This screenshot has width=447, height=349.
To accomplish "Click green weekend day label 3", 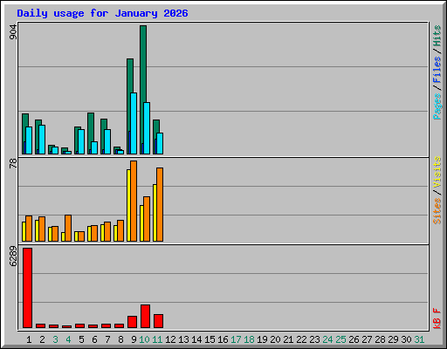I will point(55,339).
